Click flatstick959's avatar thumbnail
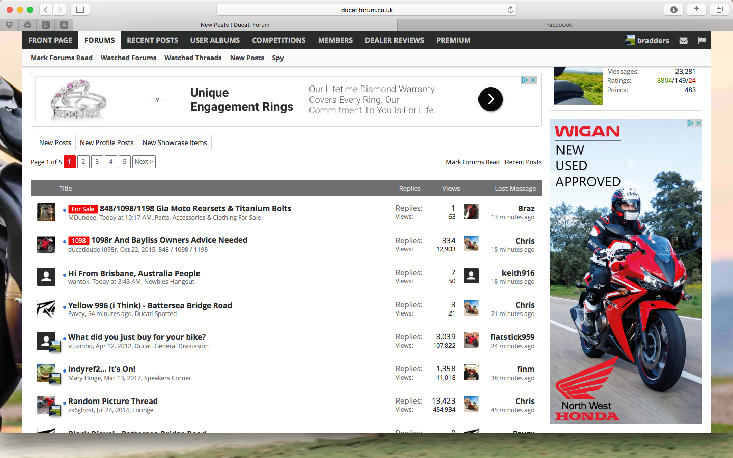Screen dimensions: 733x458 (471, 340)
